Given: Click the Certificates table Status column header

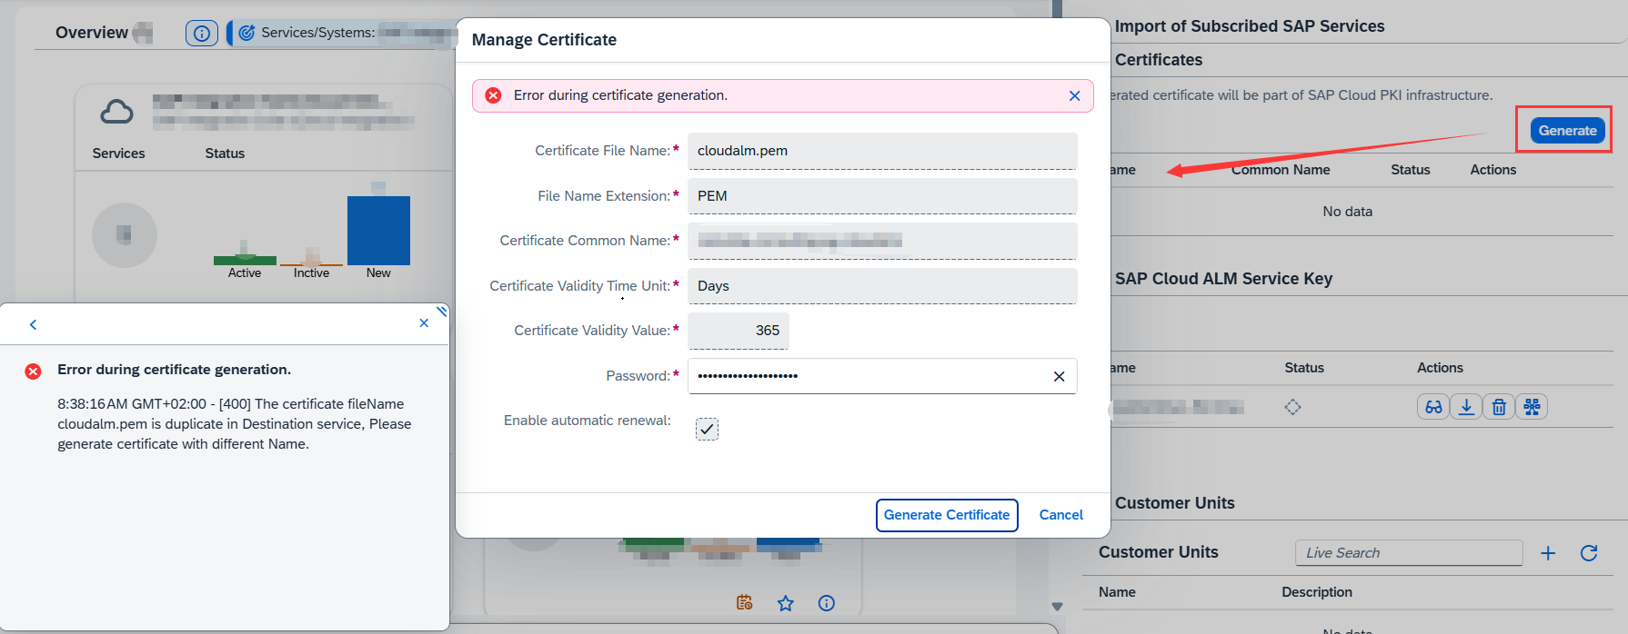Looking at the screenshot, I should tap(1410, 170).
